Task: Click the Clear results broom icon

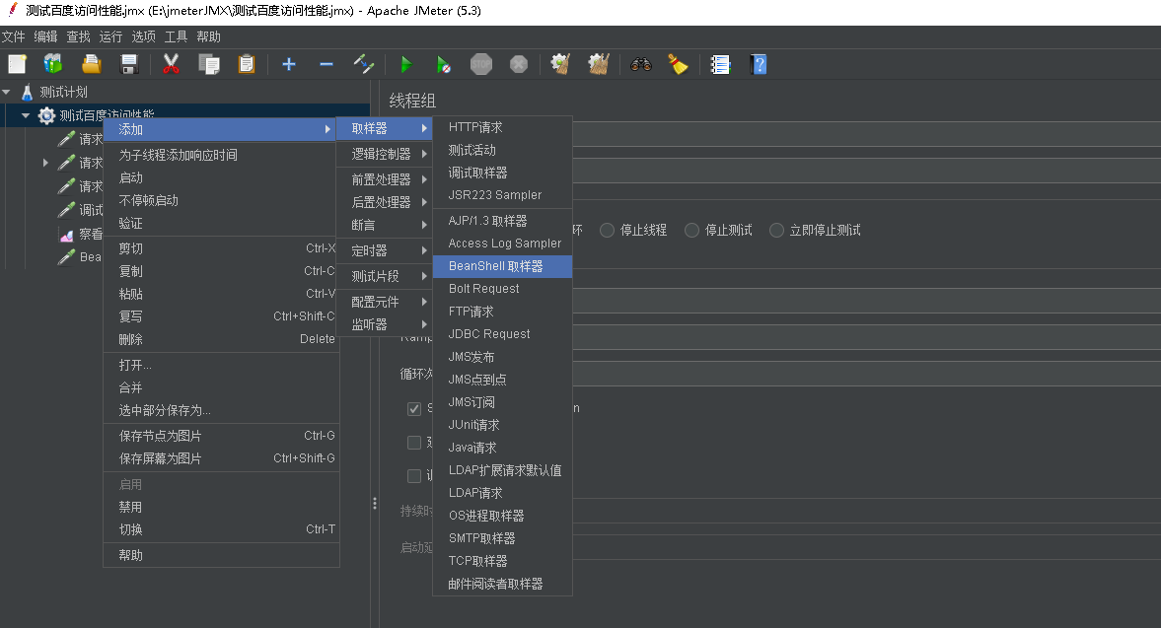Action: pos(560,64)
